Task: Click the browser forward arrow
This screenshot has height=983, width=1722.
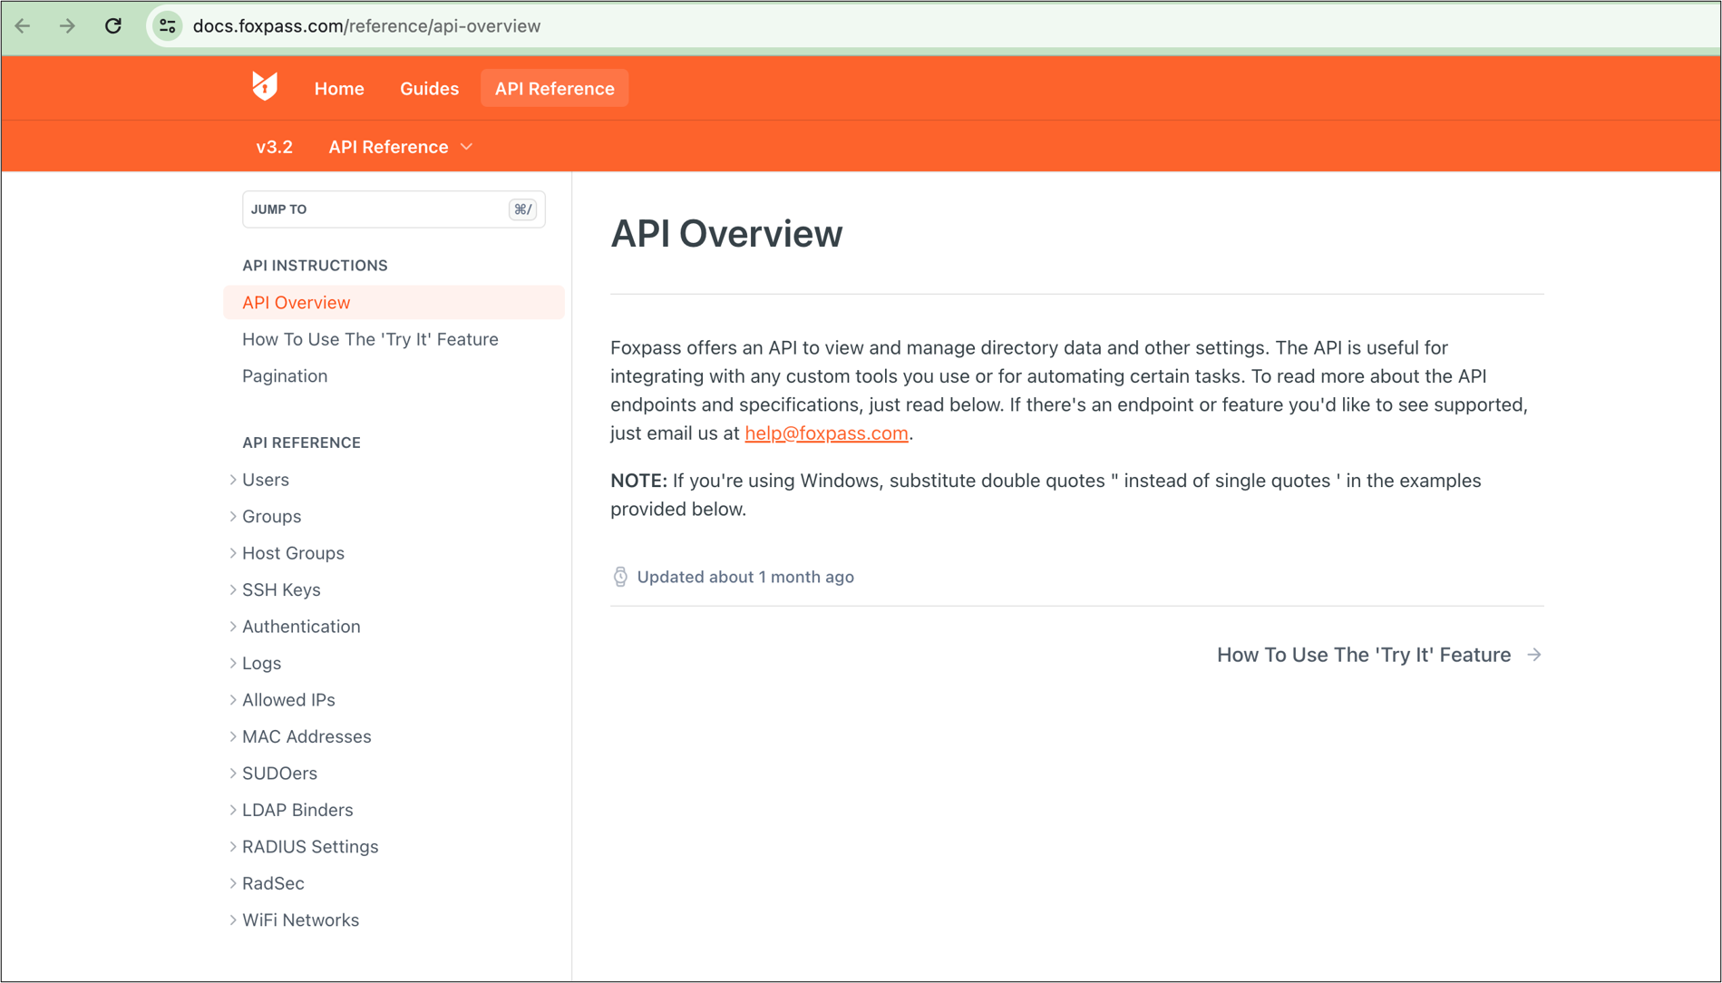Action: coord(67,26)
